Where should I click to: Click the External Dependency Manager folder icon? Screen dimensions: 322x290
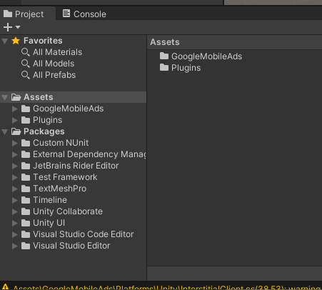[x=26, y=154]
